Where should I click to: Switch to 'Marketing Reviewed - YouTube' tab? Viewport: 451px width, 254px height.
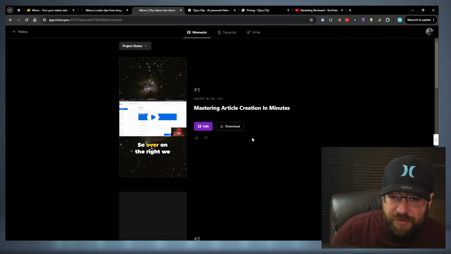click(x=318, y=10)
